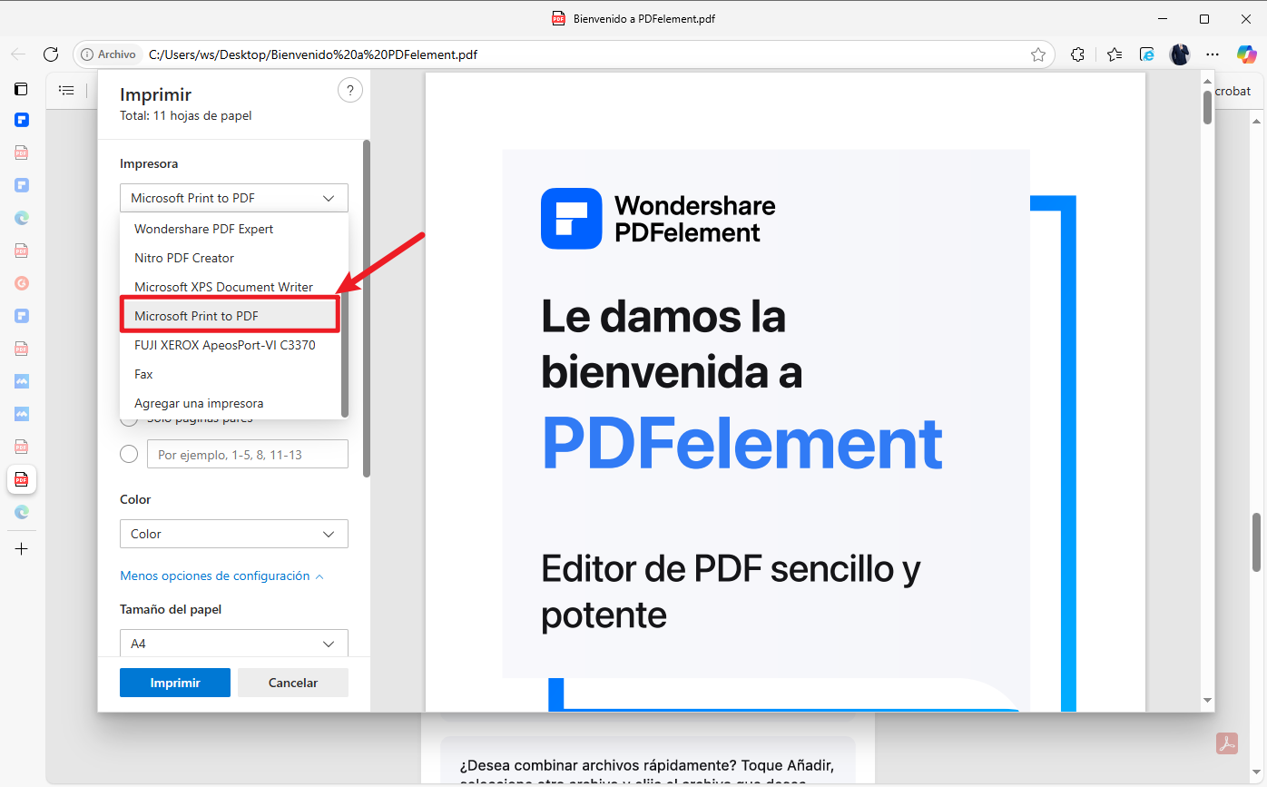Choose Microsoft XPS Document Writer printer
The image size is (1267, 787).
(x=222, y=287)
